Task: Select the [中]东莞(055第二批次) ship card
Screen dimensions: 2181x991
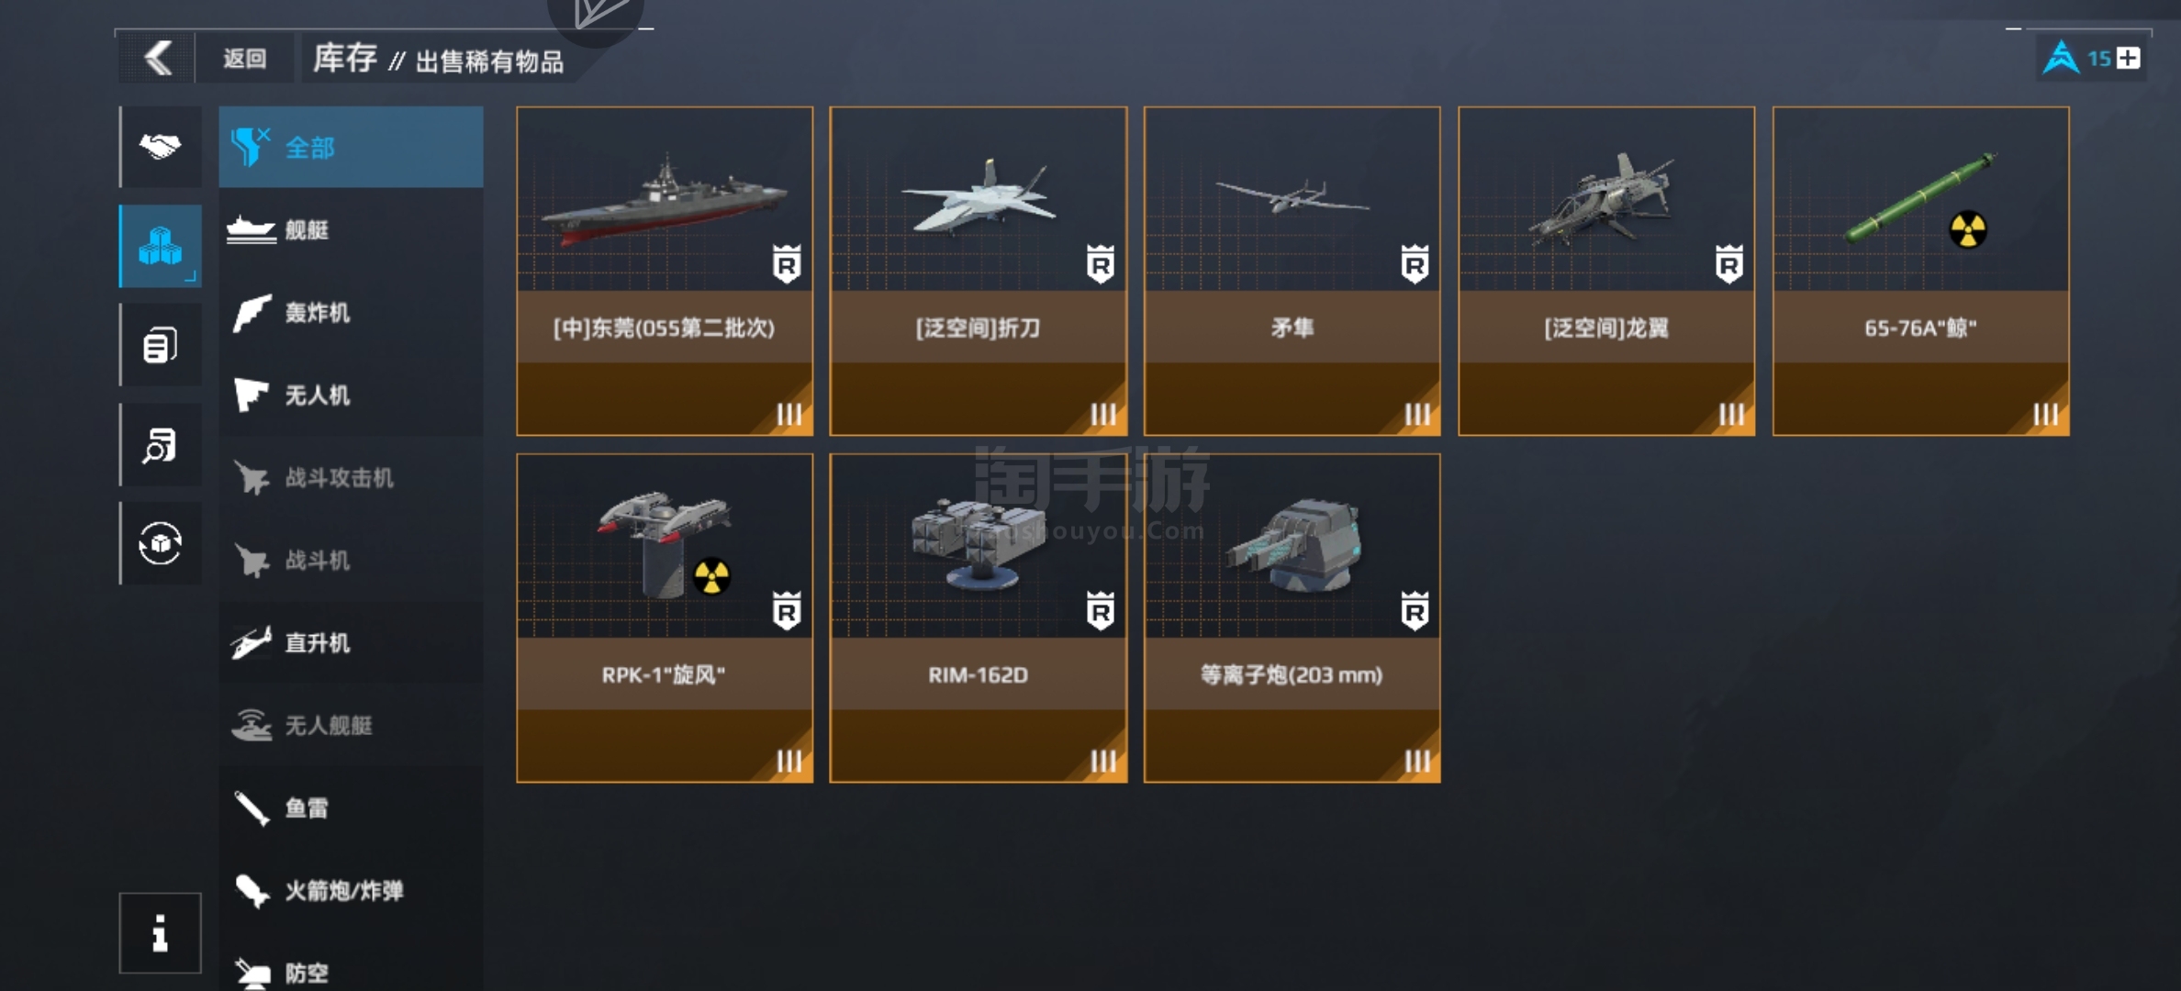Action: 665,271
